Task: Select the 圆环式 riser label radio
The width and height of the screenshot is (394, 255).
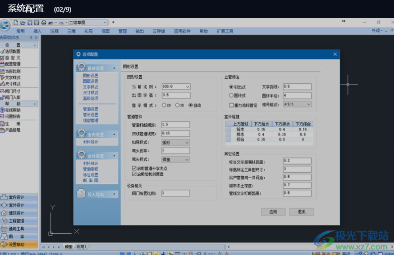Action: (x=231, y=95)
